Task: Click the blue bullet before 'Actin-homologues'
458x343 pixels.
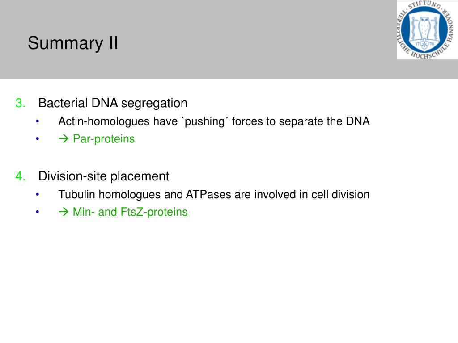Action: point(38,121)
